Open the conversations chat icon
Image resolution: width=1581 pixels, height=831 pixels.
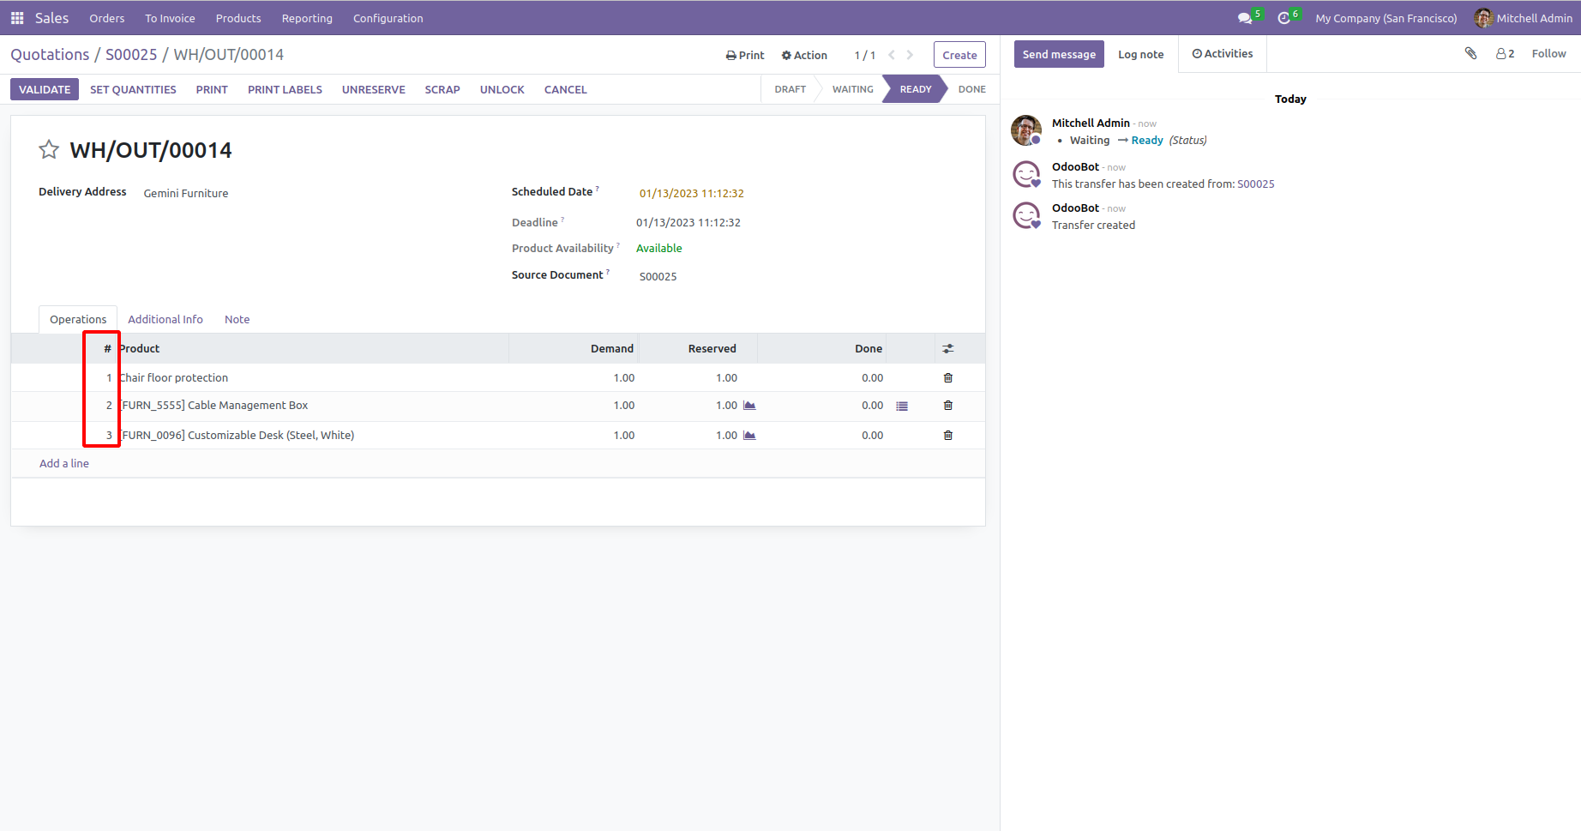[1245, 18]
